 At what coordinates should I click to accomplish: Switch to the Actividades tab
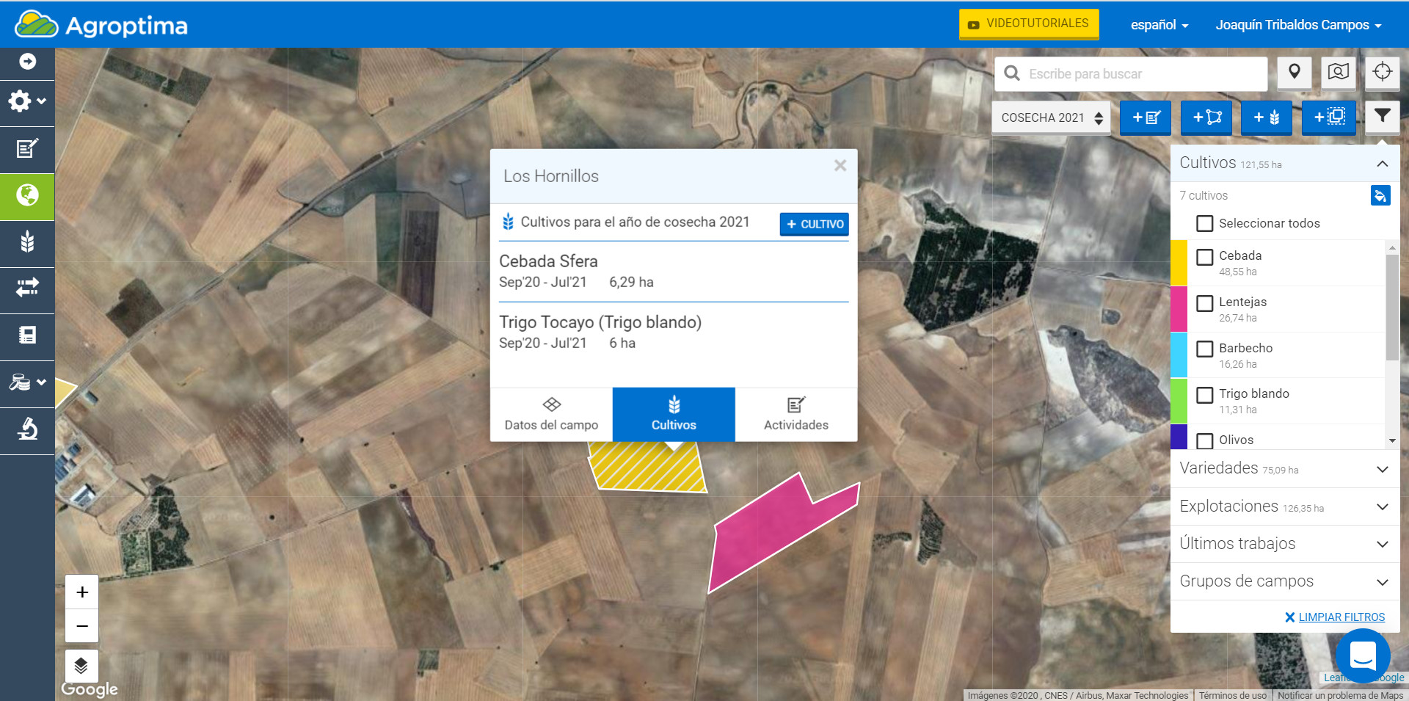(x=795, y=415)
